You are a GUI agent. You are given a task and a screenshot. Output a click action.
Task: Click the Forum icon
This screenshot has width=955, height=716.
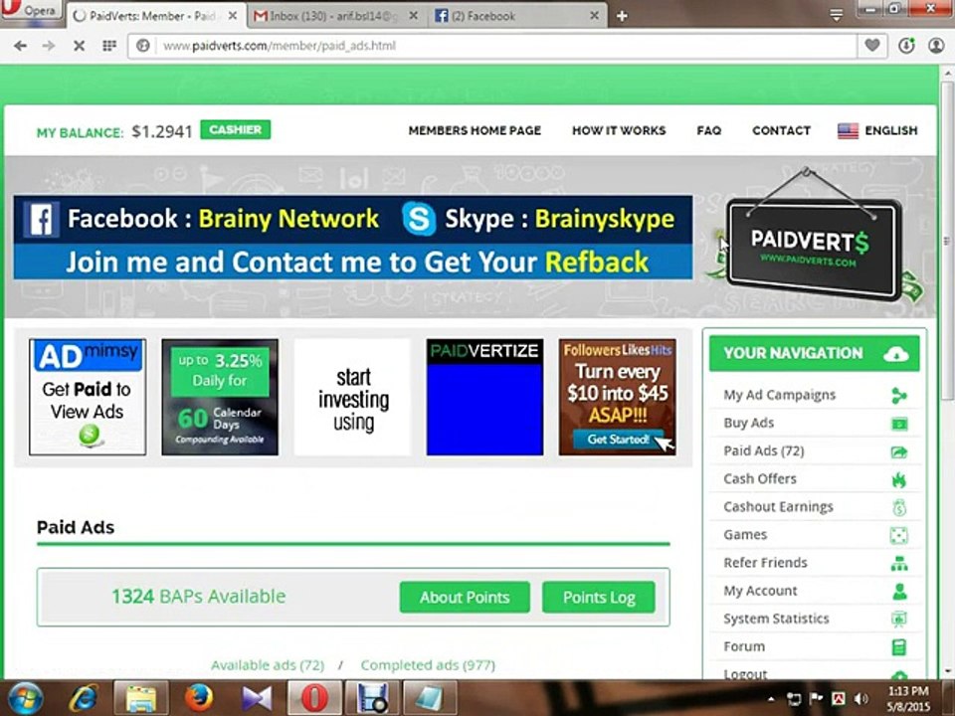coord(899,647)
